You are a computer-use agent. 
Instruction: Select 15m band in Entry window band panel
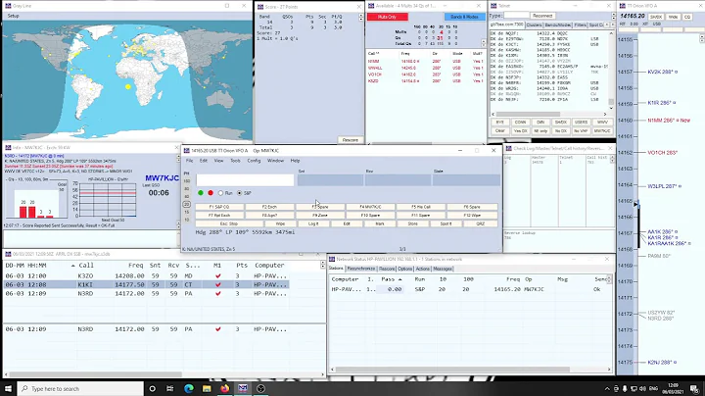(187, 212)
